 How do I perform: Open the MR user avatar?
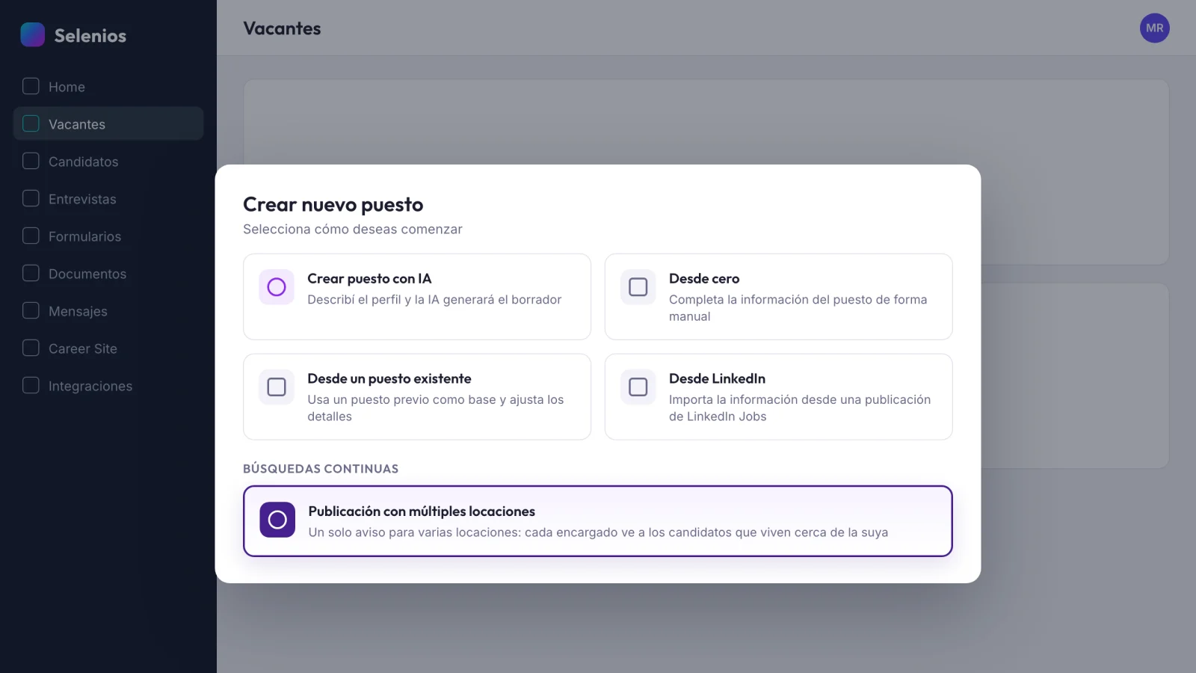tap(1154, 28)
